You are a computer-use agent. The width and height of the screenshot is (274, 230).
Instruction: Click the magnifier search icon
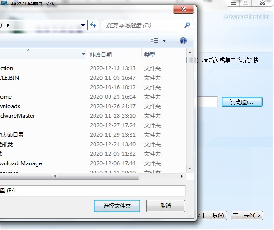(187, 25)
